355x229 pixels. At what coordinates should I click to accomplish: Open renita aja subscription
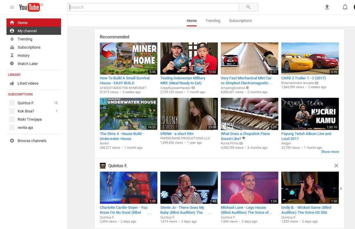(x=34, y=127)
